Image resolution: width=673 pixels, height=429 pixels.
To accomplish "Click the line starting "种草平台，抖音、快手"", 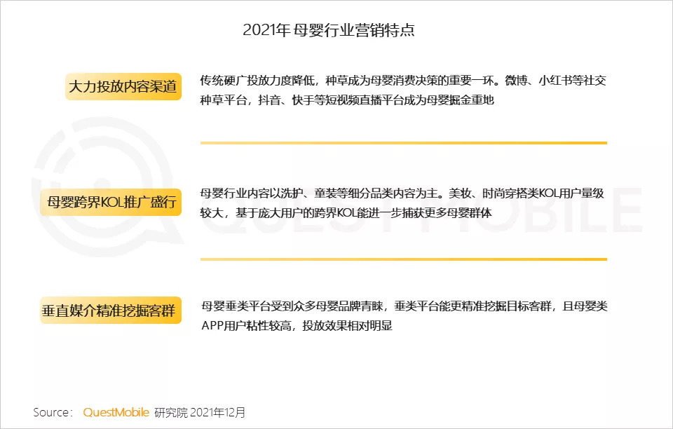I will [348, 100].
